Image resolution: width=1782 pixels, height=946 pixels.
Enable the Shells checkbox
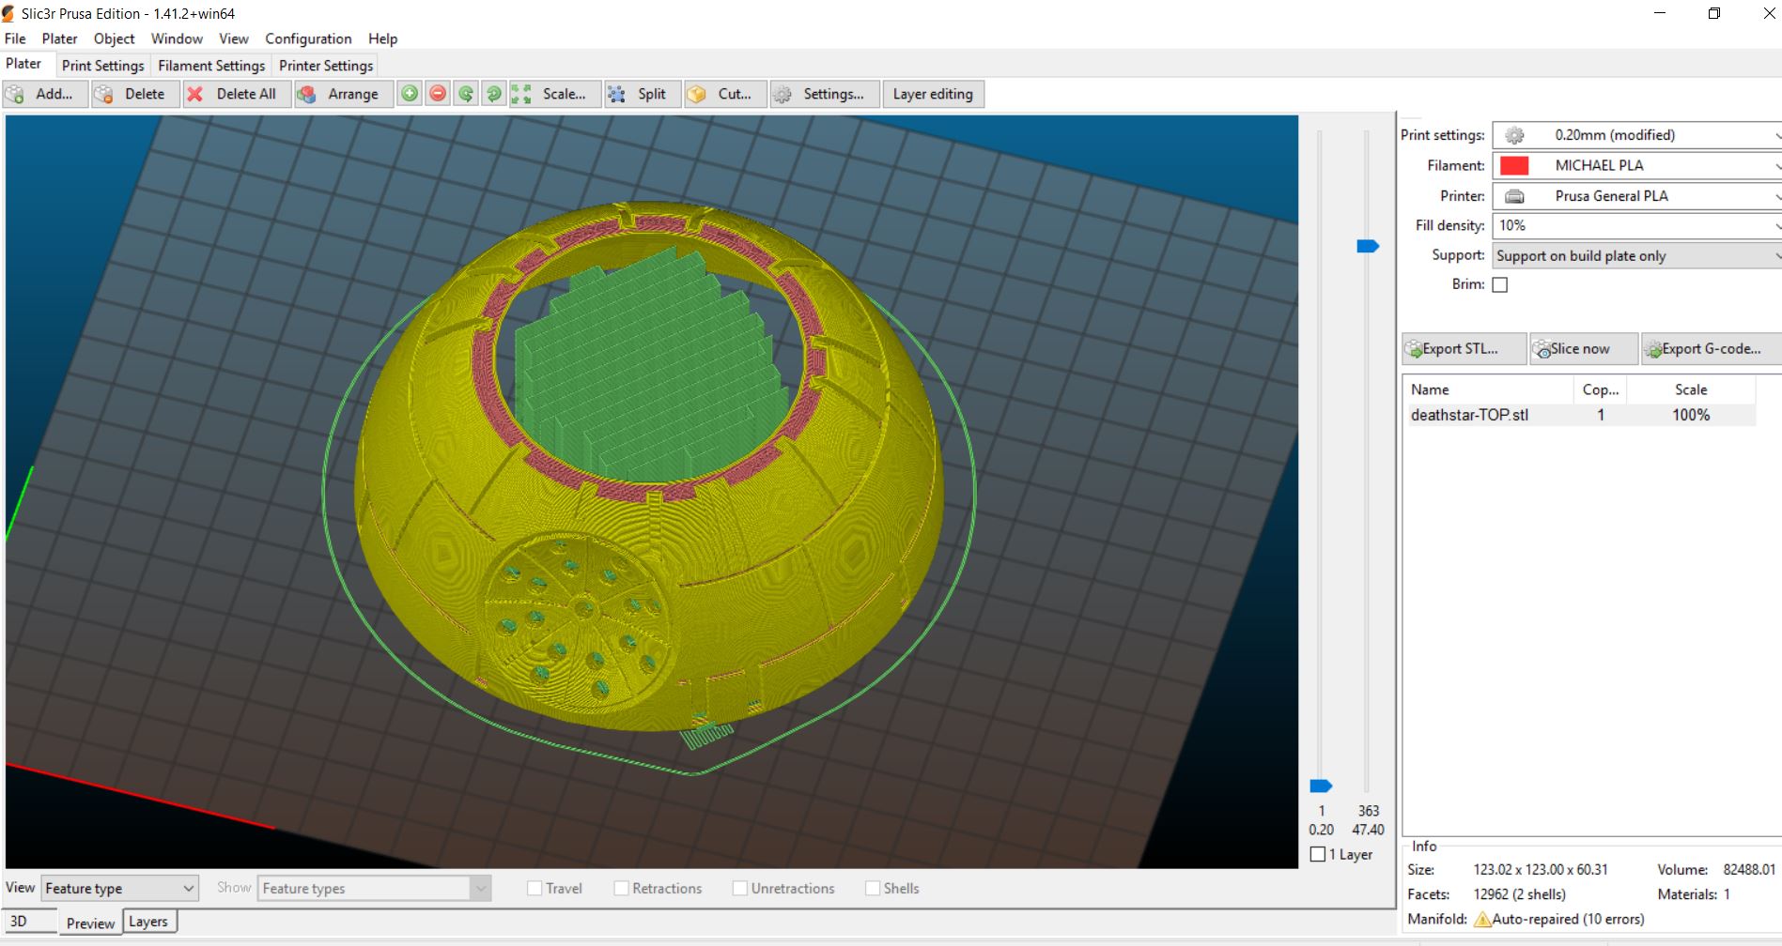(873, 888)
